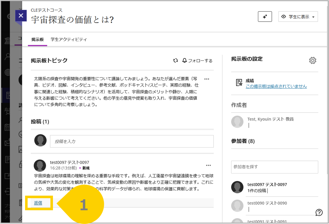Click the 参加者を探す search field
Viewport: 329px width, 224px height.
[275, 167]
